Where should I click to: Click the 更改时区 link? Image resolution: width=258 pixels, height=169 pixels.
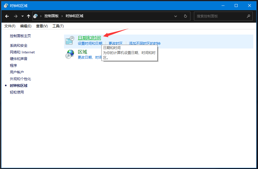point(116,43)
